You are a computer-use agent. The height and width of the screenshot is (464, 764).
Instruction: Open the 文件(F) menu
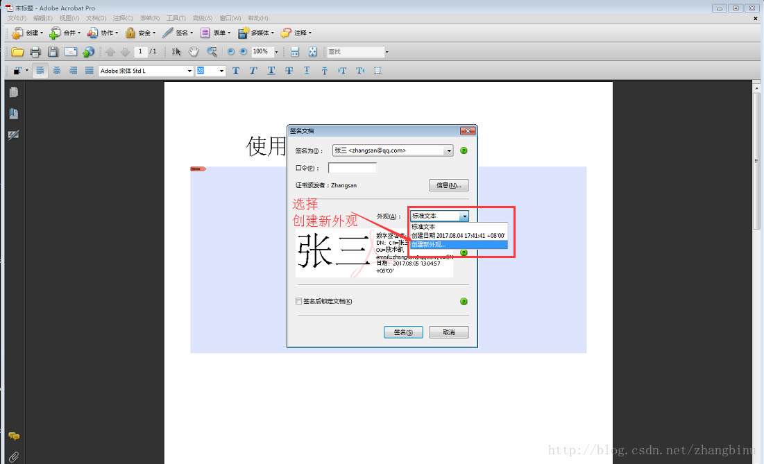click(x=17, y=18)
